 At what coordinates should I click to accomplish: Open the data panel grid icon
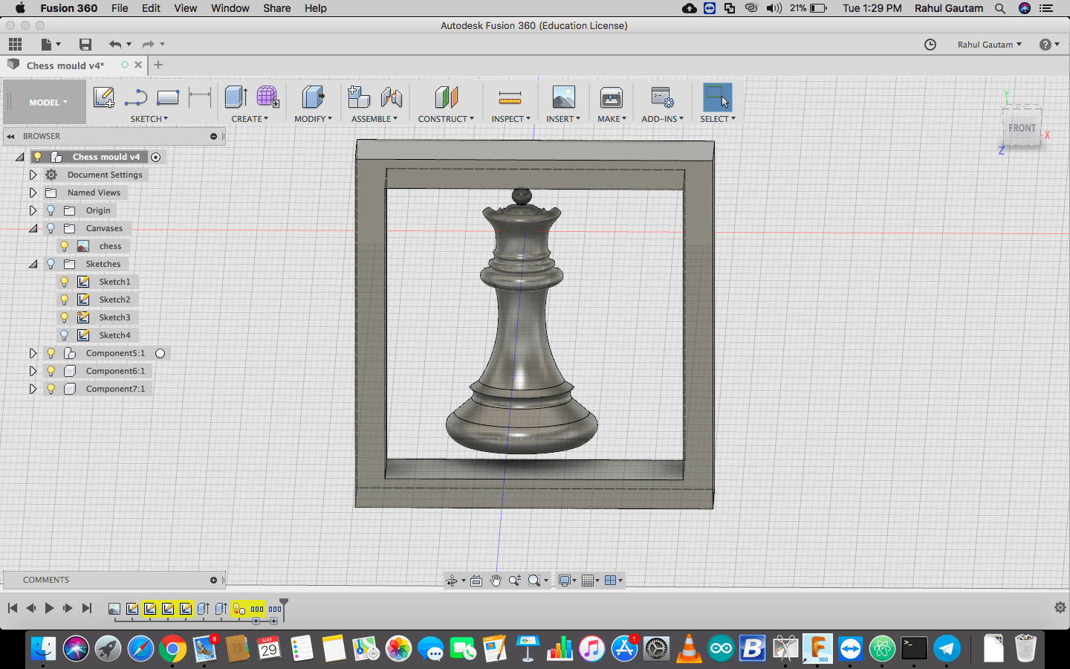[15, 44]
